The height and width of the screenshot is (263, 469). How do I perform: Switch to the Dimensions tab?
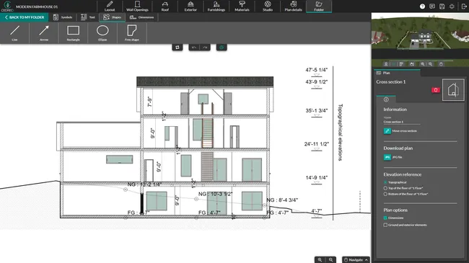pyautogui.click(x=141, y=17)
